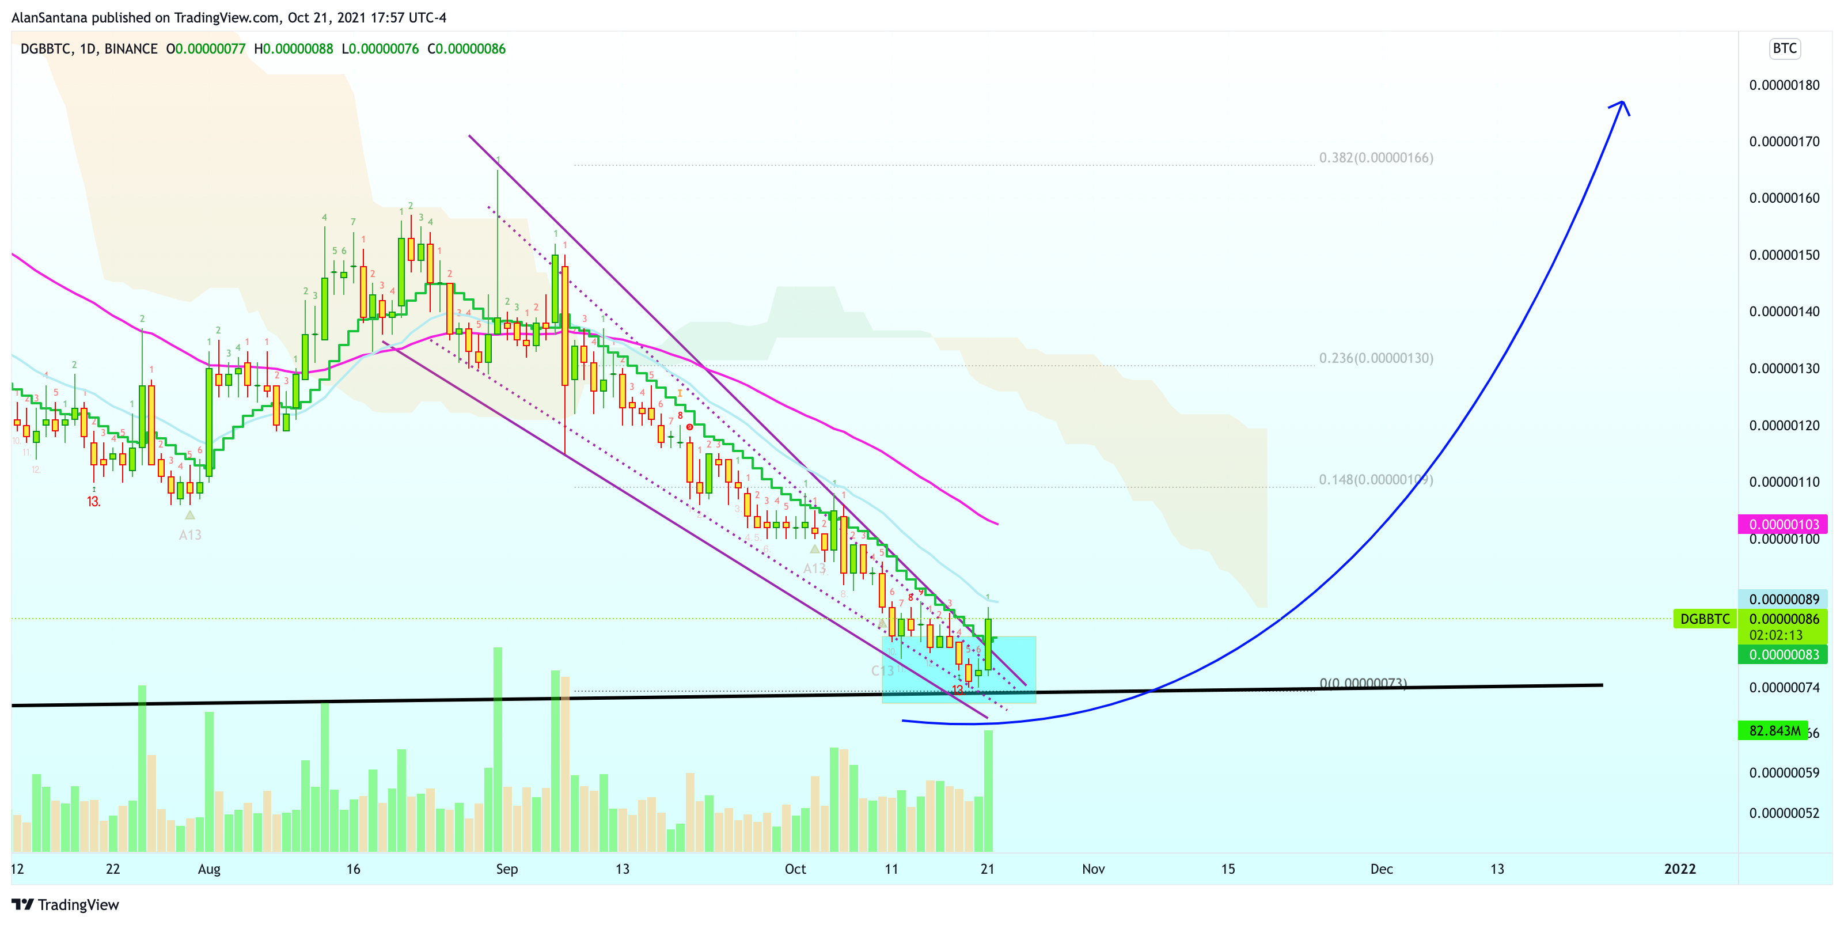The width and height of the screenshot is (1844, 925).
Task: Click the opening price O0.00000077 value
Action: 206,49
